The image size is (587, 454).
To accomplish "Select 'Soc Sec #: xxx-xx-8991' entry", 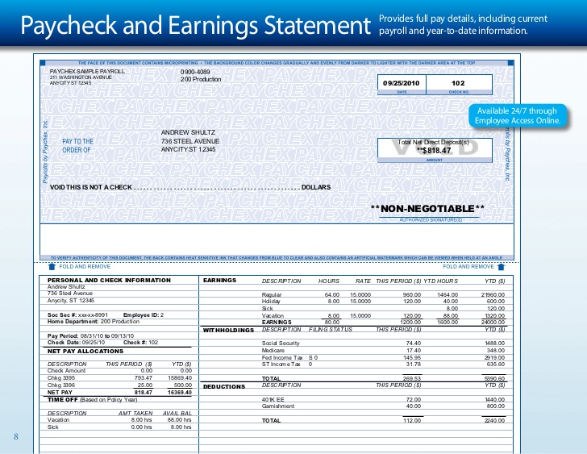I will coord(77,314).
